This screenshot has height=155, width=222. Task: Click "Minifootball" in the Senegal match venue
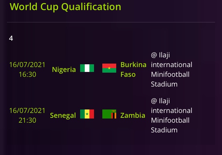(170, 120)
